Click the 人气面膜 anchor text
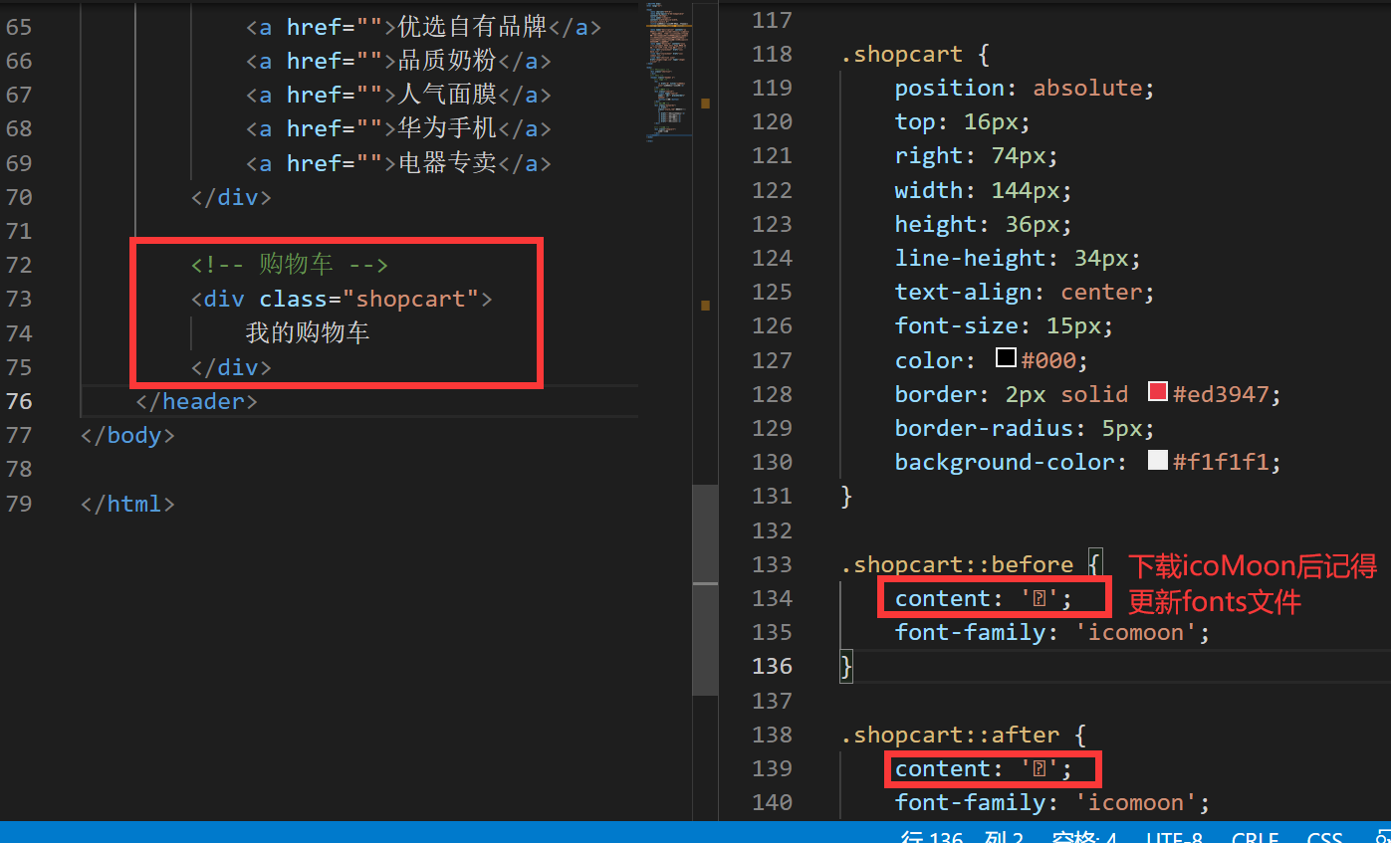 click(447, 95)
